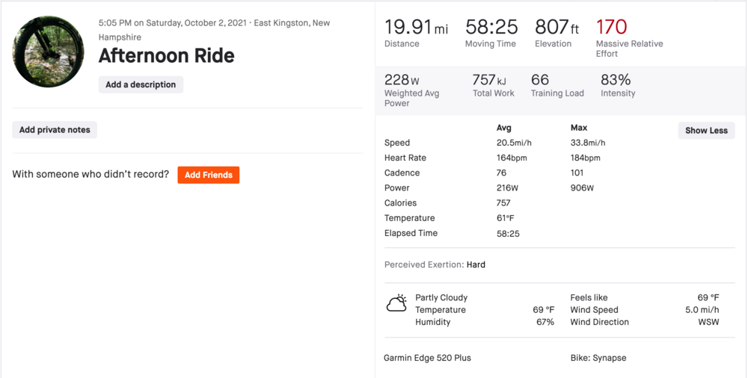Click the red 170 Relative Effort value
The width and height of the screenshot is (748, 378).
tap(611, 28)
